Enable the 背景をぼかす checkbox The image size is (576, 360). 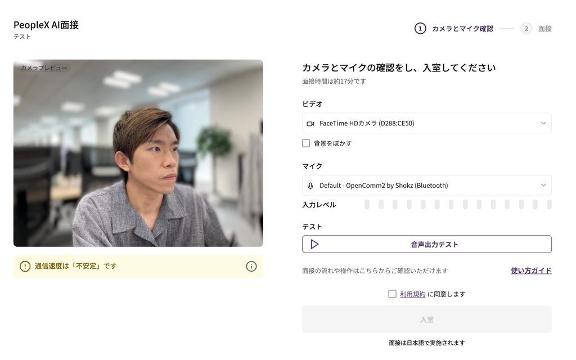(306, 143)
